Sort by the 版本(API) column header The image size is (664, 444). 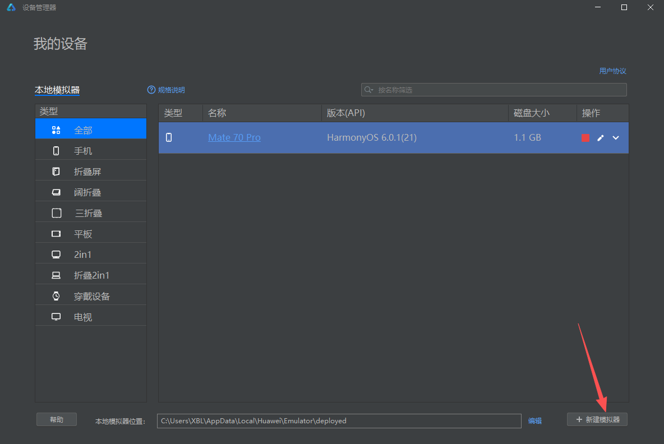tap(415, 113)
